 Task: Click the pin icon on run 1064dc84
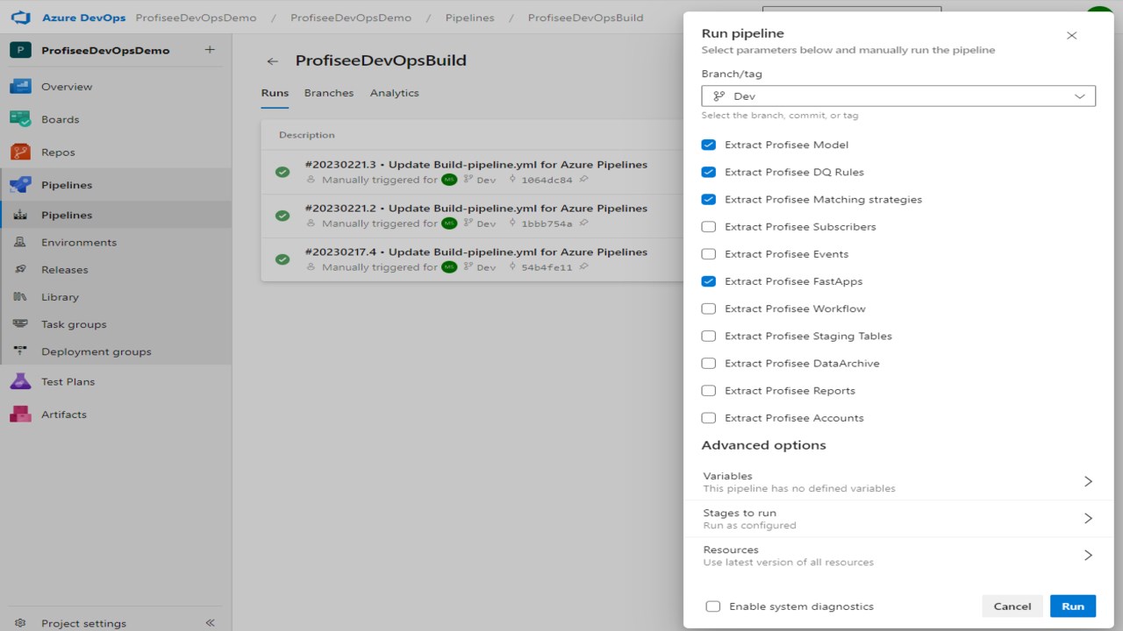583,180
